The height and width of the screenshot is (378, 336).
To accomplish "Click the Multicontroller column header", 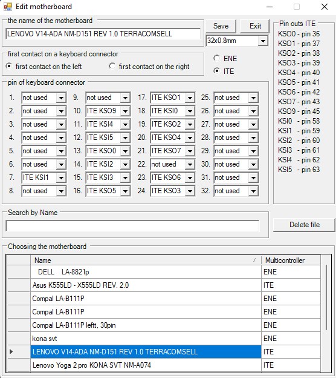I will coord(291,260).
